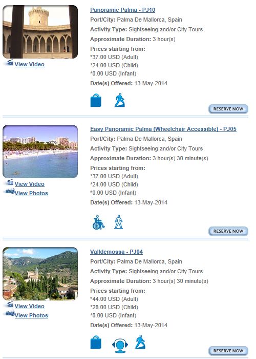Viewport: 256px width, 359px height.
Task: Open the Panoramic Palma - PJ10 link
Action: click(x=122, y=10)
